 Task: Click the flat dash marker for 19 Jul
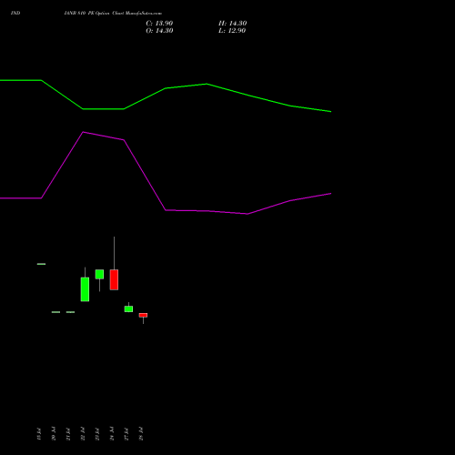[41, 264]
